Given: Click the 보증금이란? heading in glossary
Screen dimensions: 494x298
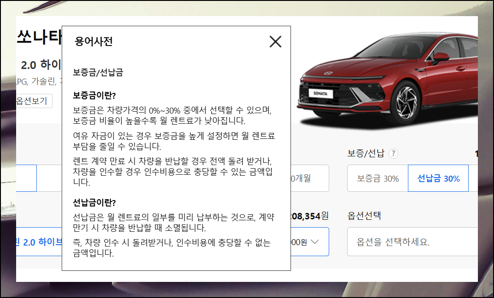Looking at the screenshot, I should pos(94,95).
